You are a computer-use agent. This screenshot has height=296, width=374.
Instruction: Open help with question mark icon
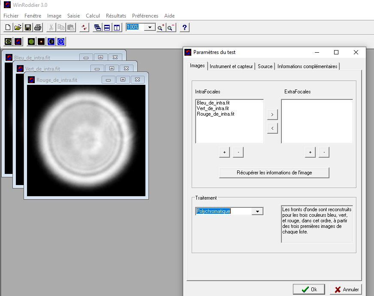(184, 27)
